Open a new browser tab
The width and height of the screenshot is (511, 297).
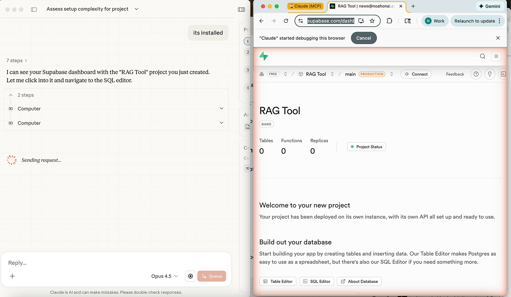(413, 6)
